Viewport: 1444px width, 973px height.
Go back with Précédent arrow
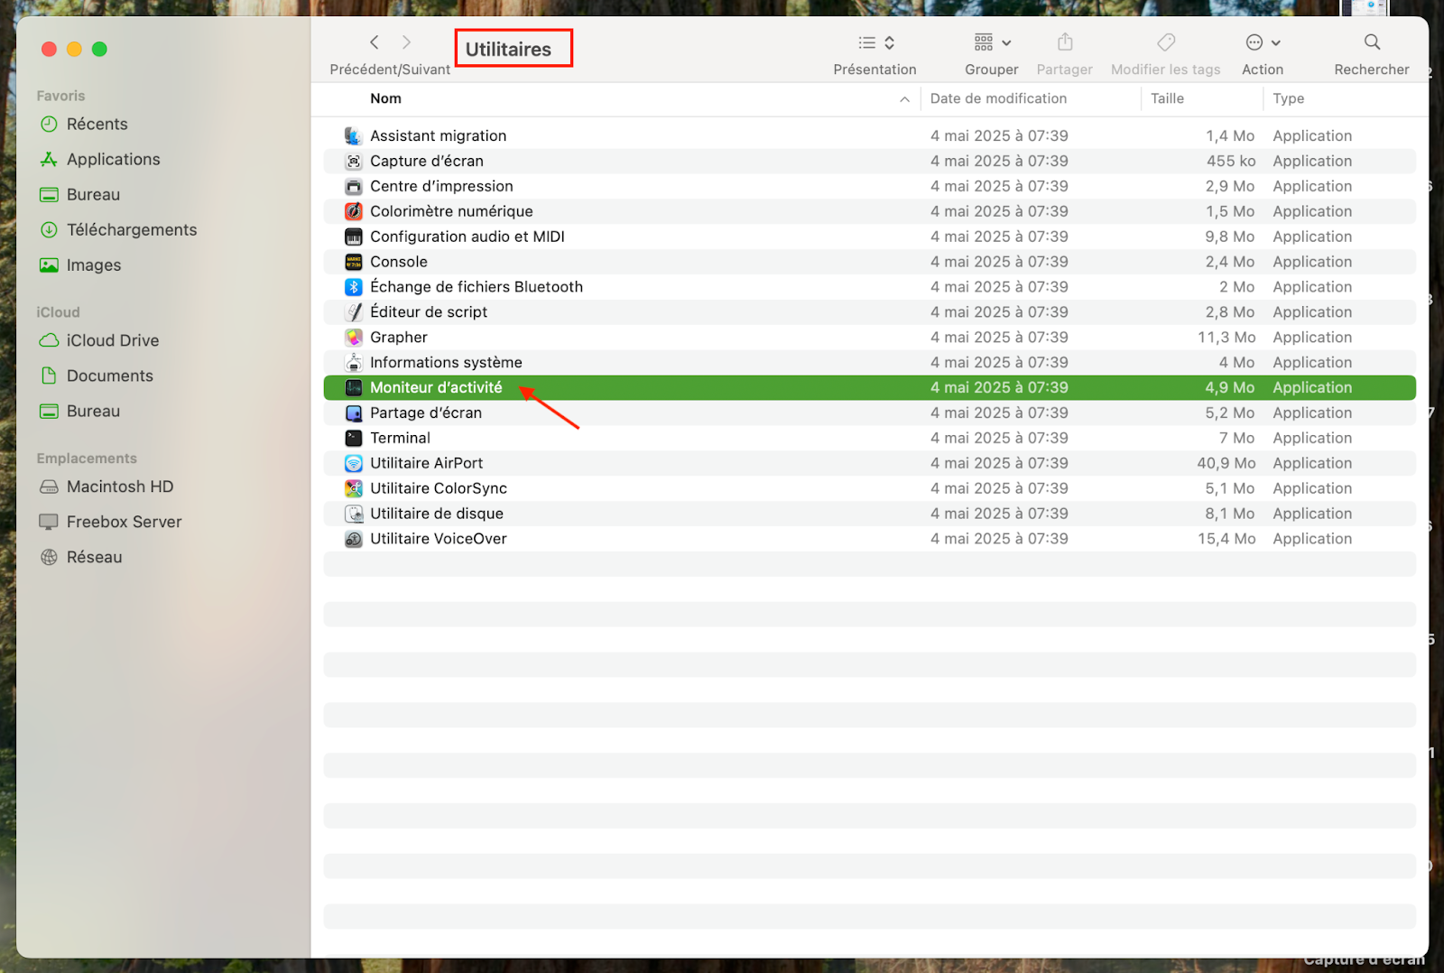point(374,42)
